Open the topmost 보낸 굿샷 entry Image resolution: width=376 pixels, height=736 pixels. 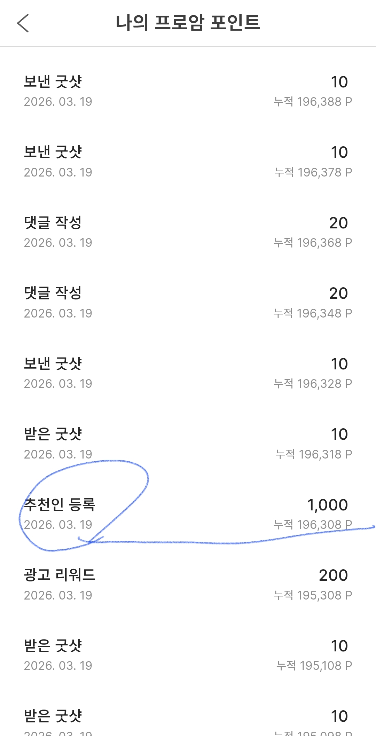pos(53,81)
